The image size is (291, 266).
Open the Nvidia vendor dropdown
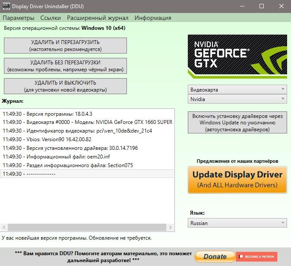[x=237, y=99]
